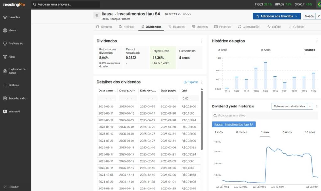Open the Comparação tab
The height and width of the screenshot is (191, 321).
249,27
